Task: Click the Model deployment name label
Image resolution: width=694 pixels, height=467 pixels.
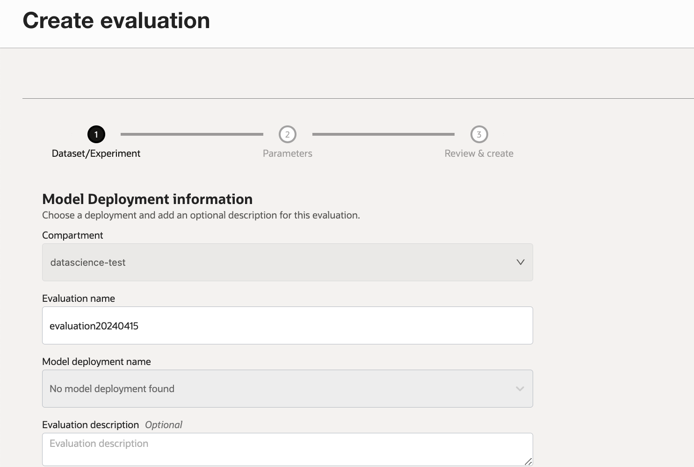Action: click(x=96, y=362)
